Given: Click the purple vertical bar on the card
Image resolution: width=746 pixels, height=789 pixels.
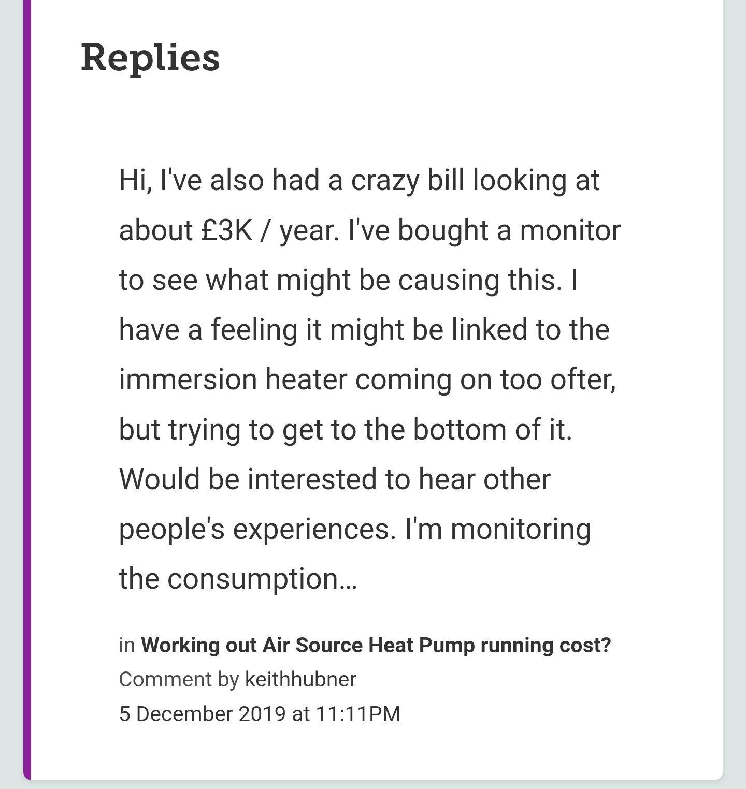Looking at the screenshot, I should (27, 393).
